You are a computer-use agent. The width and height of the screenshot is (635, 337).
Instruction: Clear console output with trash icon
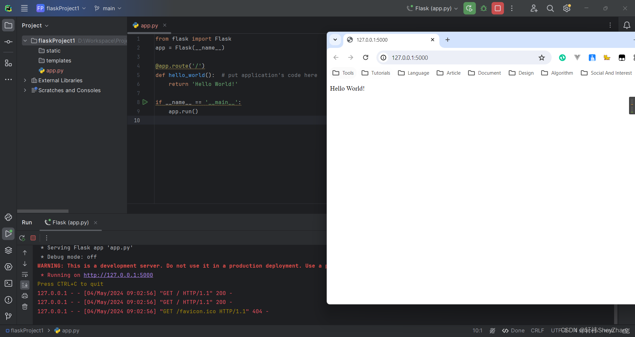coord(25,307)
